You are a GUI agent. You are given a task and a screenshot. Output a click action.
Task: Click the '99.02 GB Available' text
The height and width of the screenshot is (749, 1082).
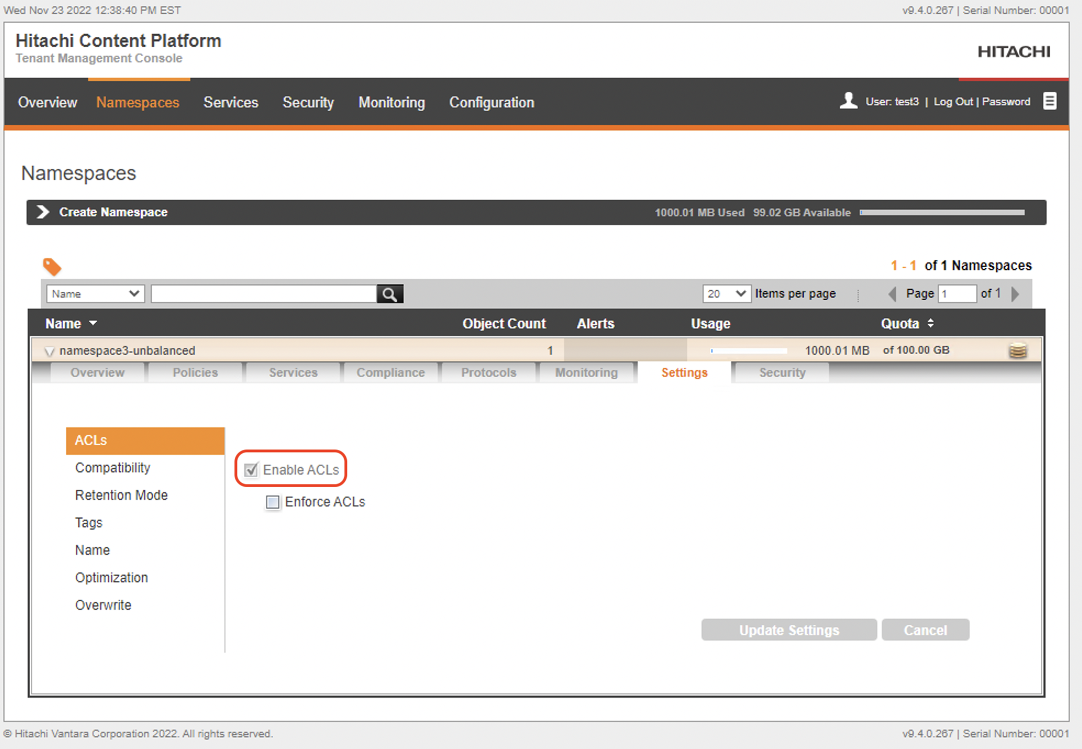point(802,213)
